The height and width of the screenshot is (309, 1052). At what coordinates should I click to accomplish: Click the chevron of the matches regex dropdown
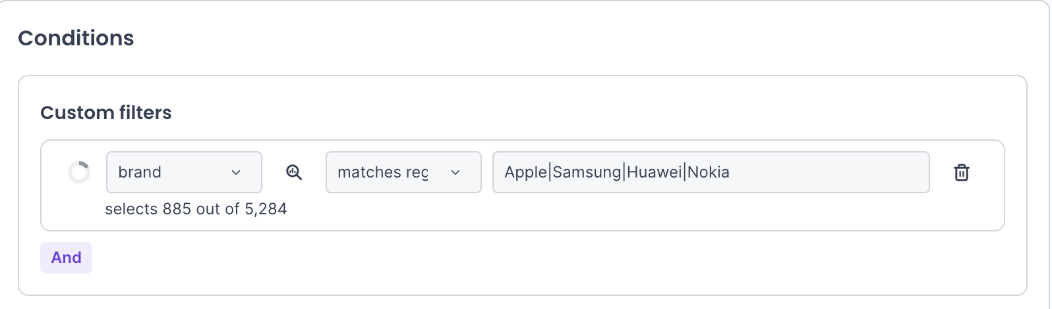pos(455,173)
